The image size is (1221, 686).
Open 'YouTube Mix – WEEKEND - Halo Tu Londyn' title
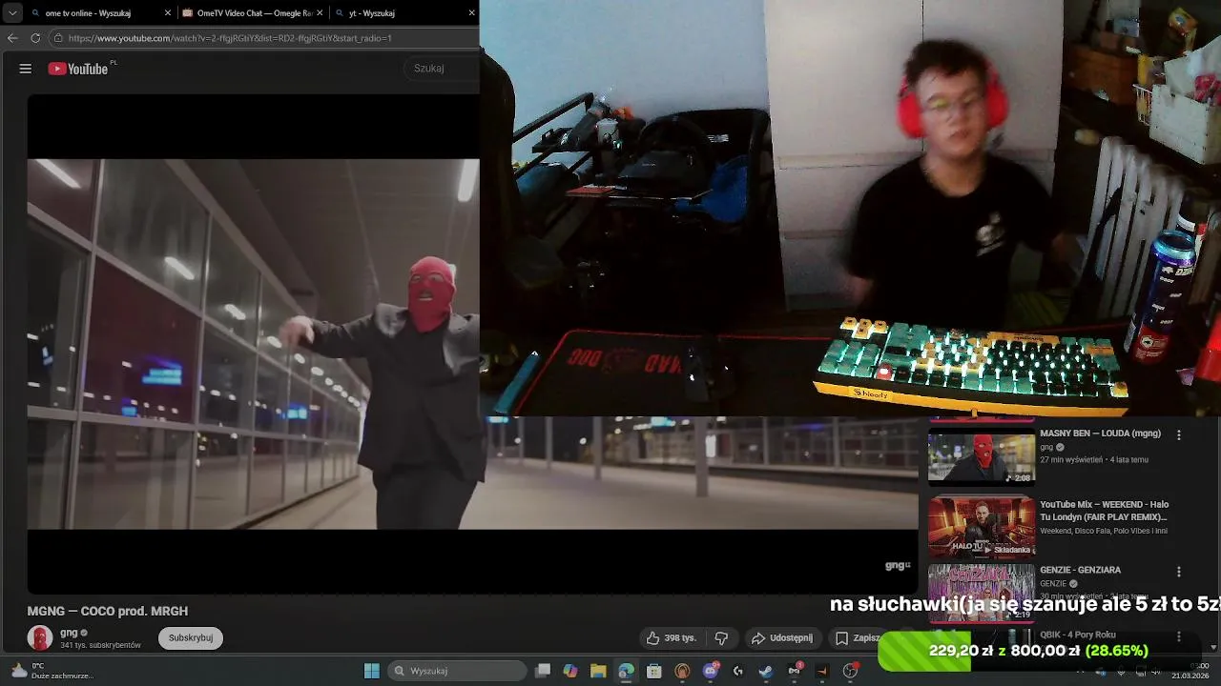(x=1104, y=511)
